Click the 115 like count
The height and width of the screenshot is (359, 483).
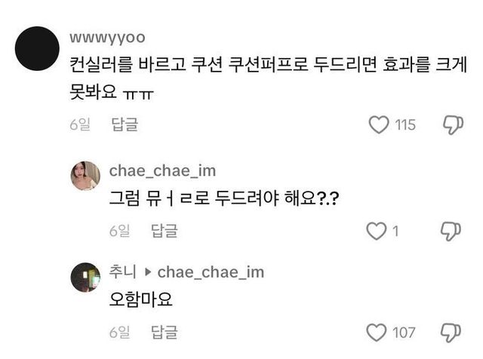coord(405,125)
